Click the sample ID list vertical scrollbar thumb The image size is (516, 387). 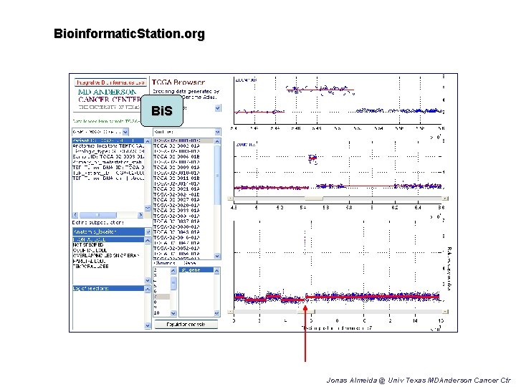coord(217,175)
